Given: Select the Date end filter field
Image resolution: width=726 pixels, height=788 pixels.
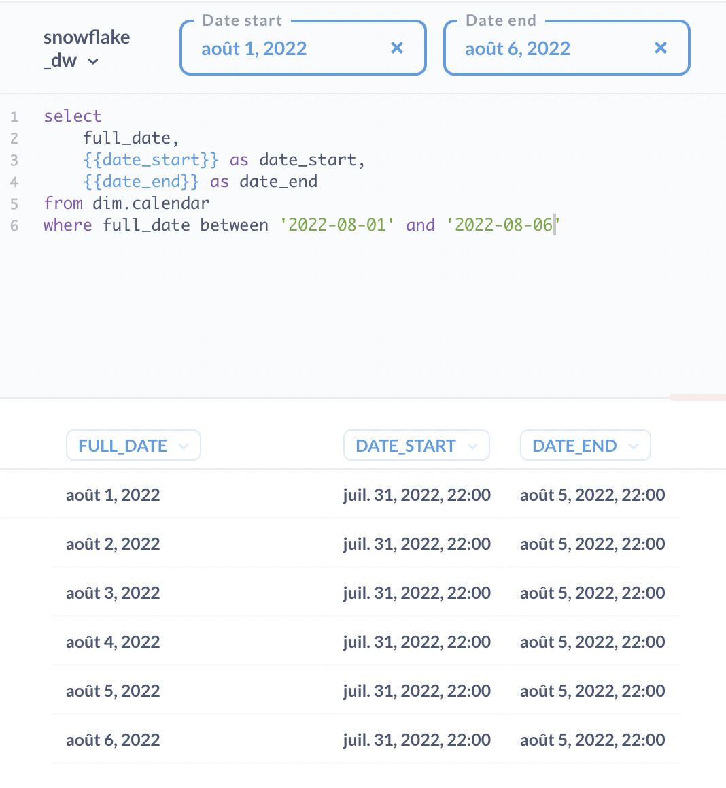Looking at the screenshot, I should 551,48.
